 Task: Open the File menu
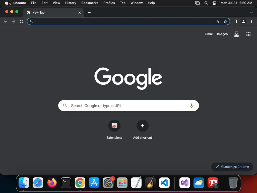(x=34, y=3)
